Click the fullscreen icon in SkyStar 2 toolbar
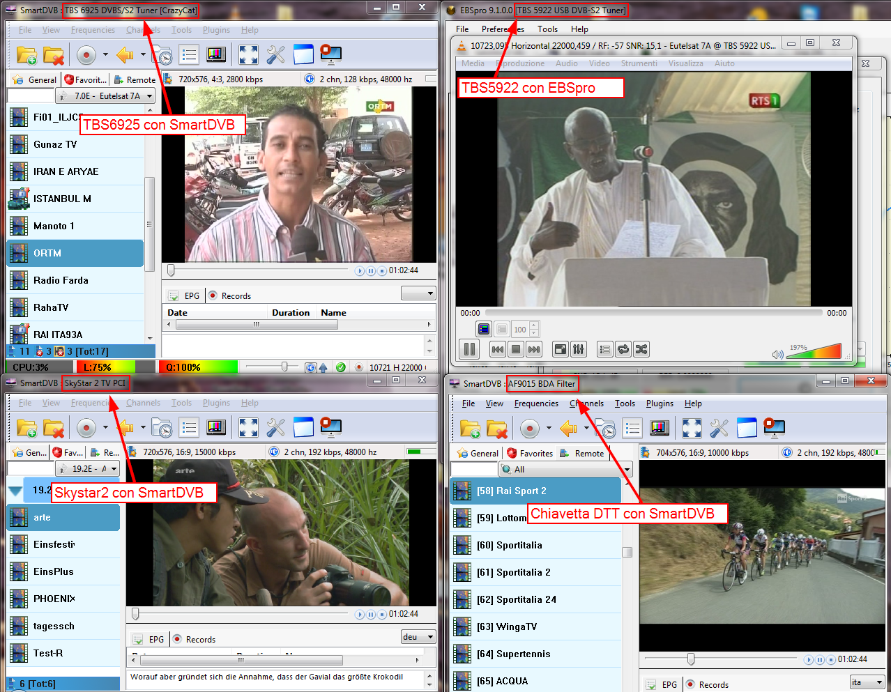 pos(248,427)
